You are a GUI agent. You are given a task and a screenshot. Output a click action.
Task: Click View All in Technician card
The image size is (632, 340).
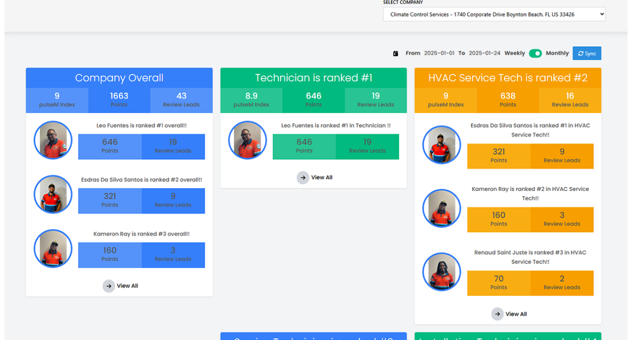point(321,178)
